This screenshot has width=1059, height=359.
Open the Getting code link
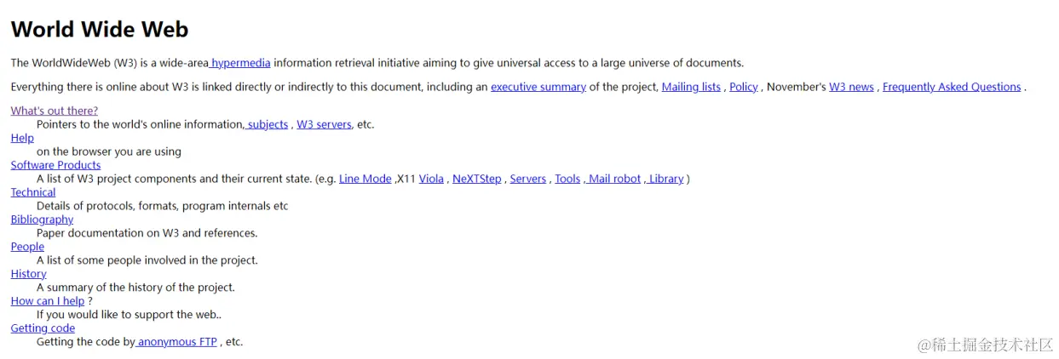[x=43, y=328]
